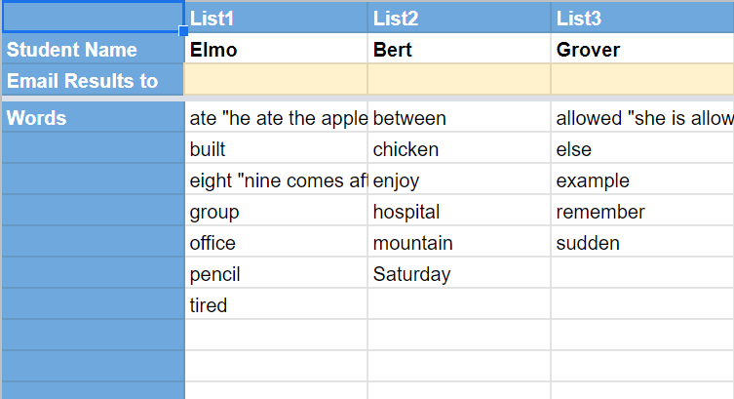Screen dimensions: 734x399
Task: Select the List3 header cell
Action: pos(641,18)
